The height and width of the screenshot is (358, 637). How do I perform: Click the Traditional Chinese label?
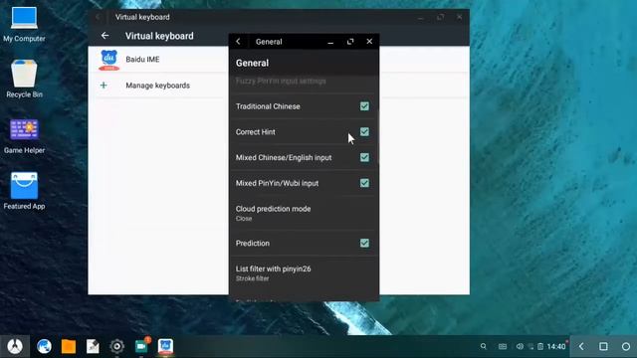tap(268, 106)
